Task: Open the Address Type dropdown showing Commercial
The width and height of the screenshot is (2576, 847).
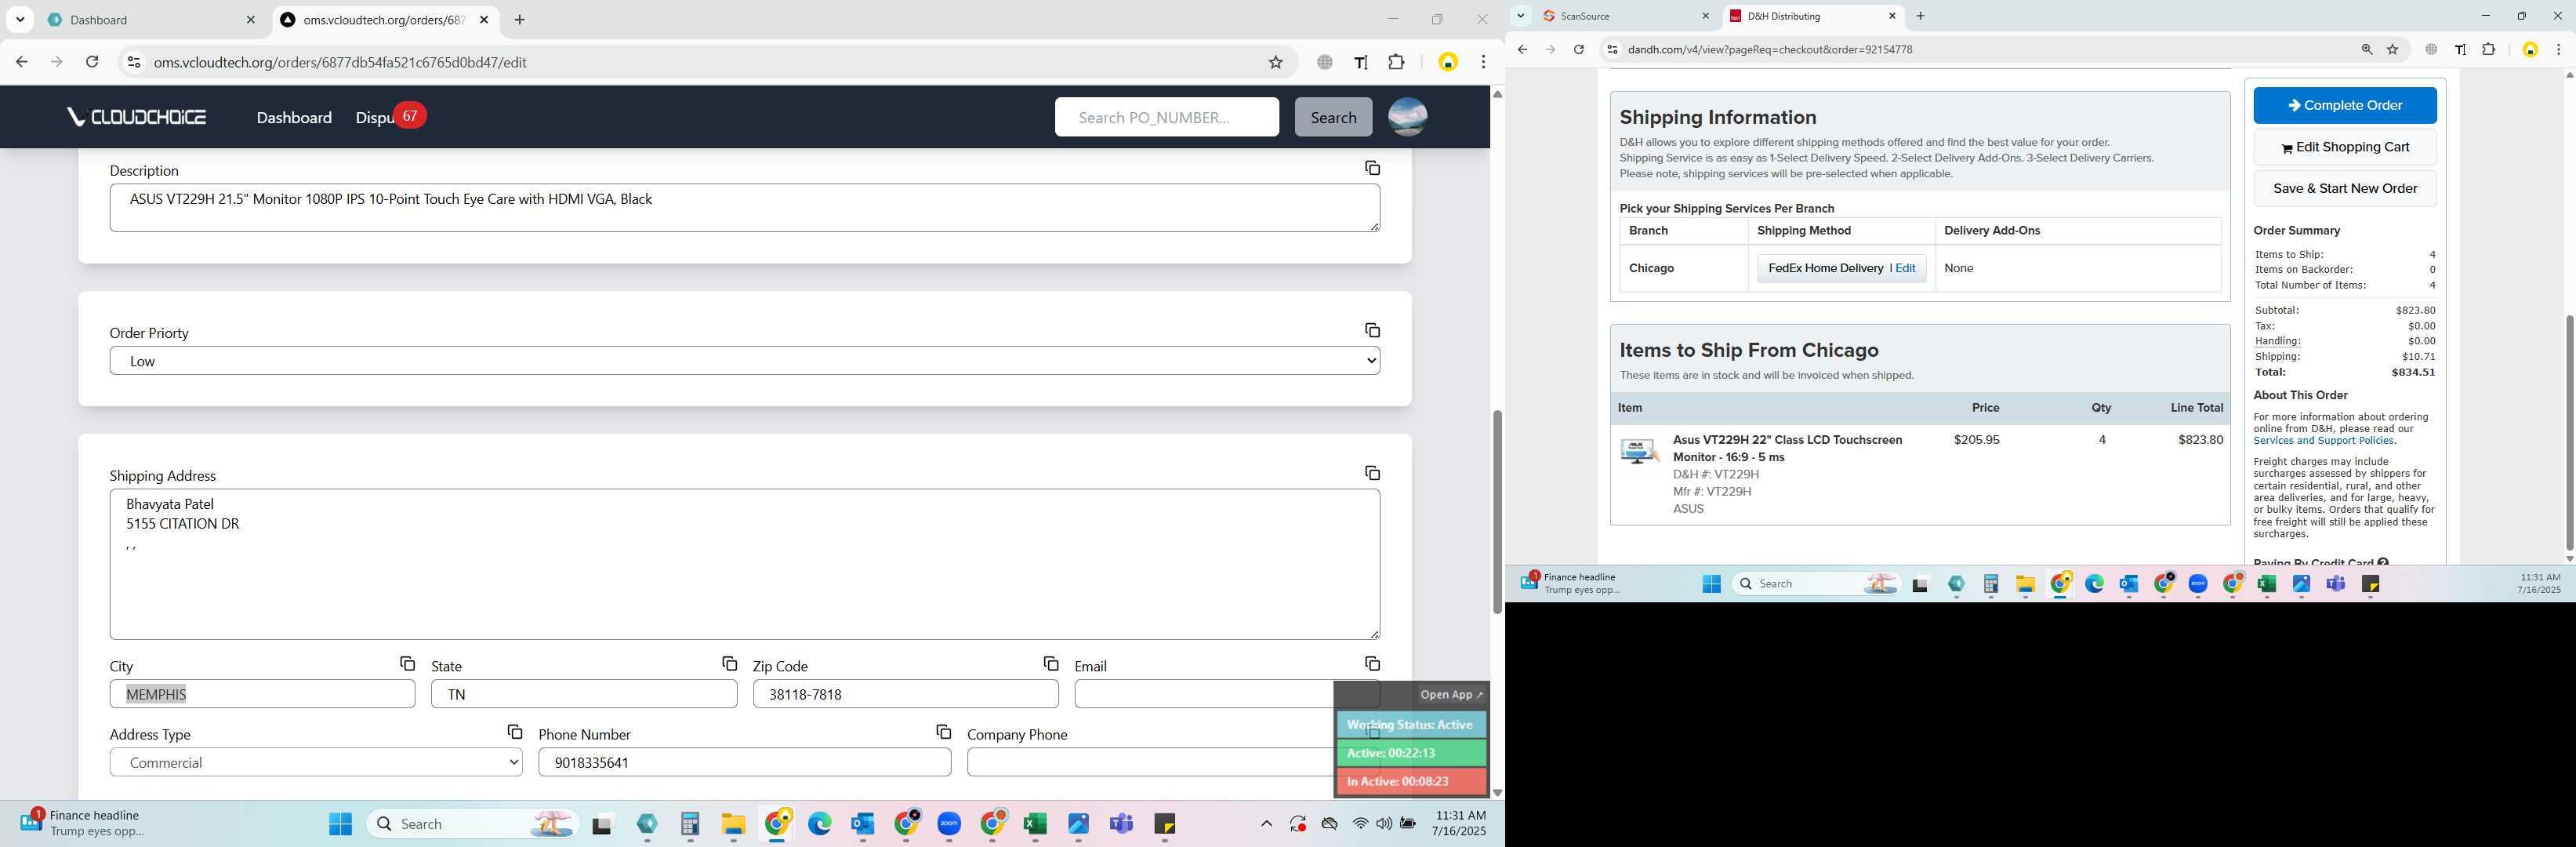Action: pyautogui.click(x=316, y=762)
